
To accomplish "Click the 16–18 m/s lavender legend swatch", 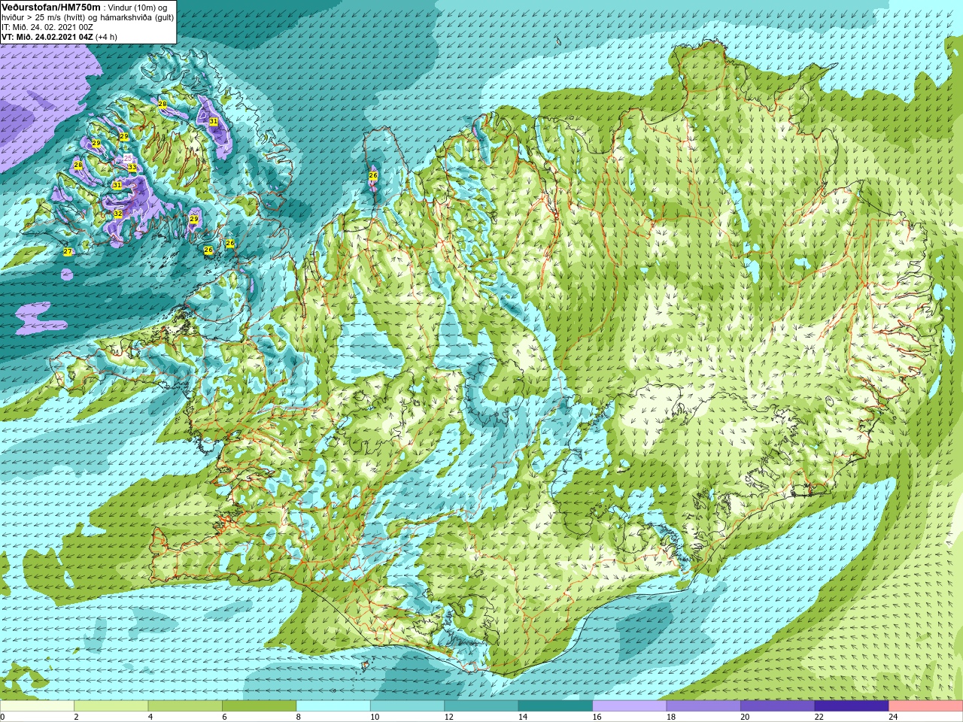I will pos(630,706).
